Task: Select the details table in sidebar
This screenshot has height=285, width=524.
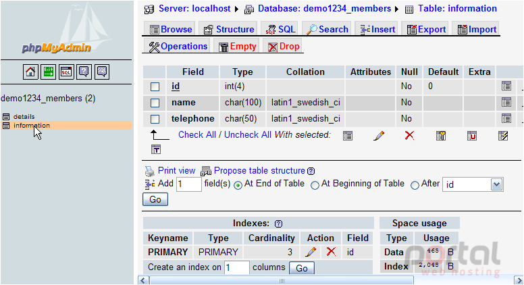Action: [x=24, y=117]
